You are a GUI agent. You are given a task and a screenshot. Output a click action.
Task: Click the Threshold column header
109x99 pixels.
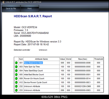98,59
